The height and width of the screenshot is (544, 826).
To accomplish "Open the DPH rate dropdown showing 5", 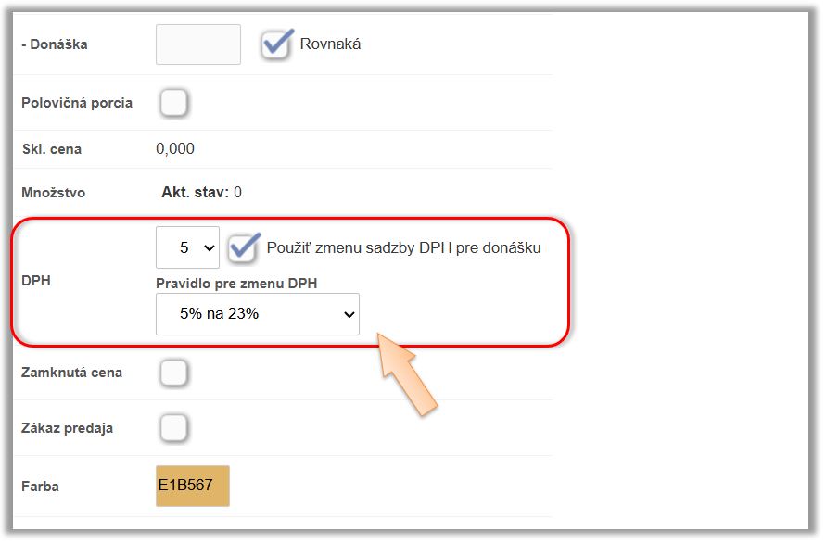I will click(187, 248).
